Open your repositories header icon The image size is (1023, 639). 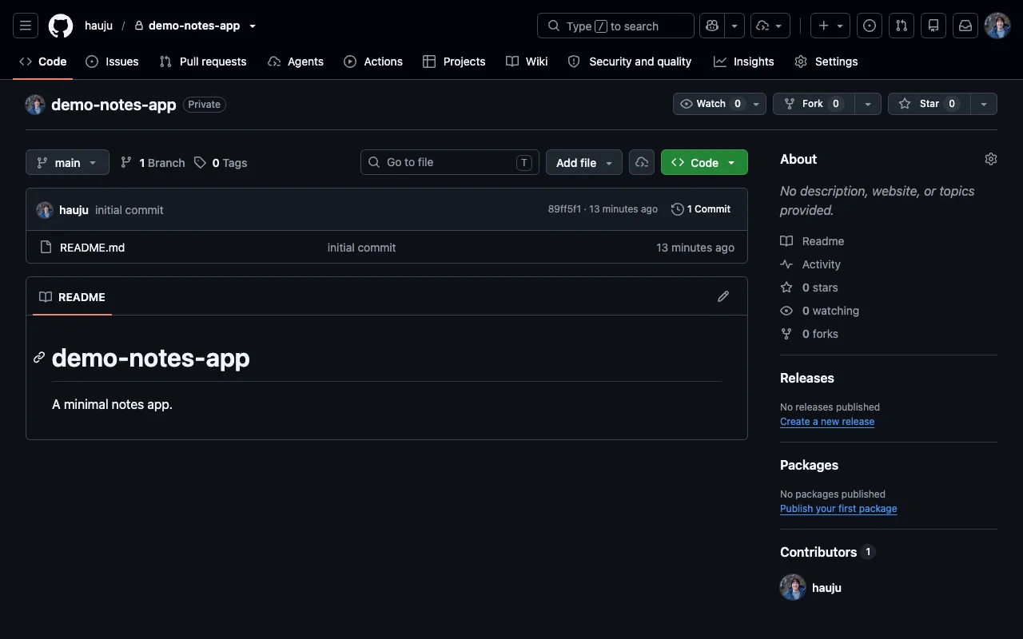[933, 26]
